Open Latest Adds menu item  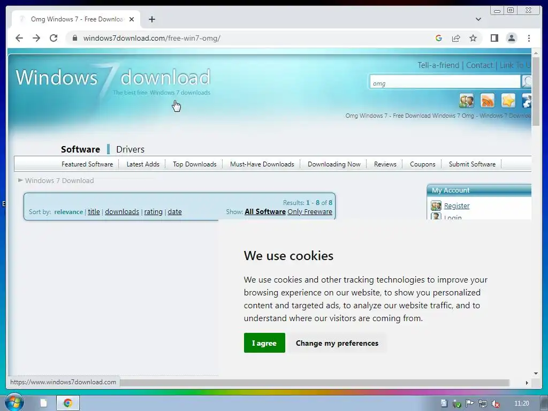143,164
